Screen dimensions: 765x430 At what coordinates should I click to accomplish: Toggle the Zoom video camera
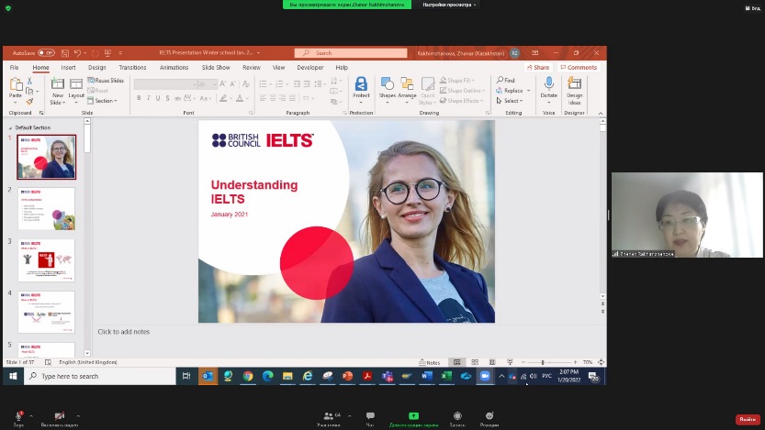59,416
